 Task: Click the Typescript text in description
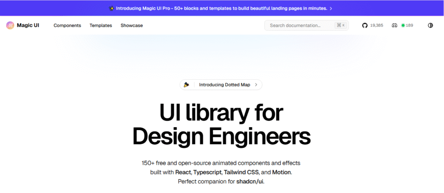(208, 172)
